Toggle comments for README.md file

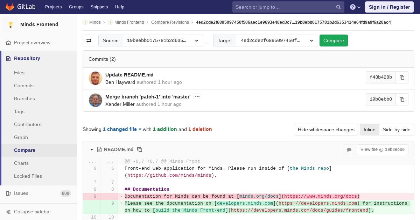click(x=349, y=149)
